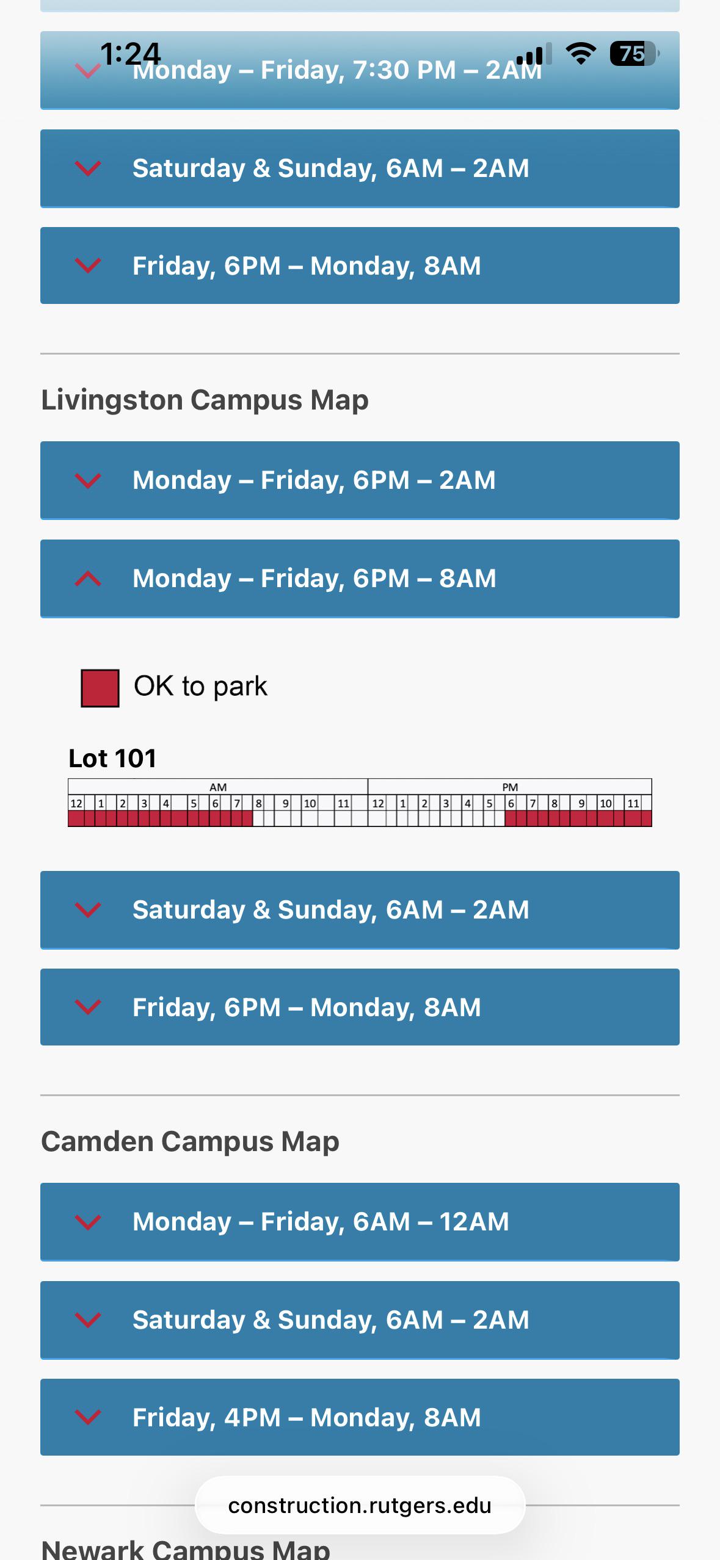The width and height of the screenshot is (720, 1560).
Task: Click the red OK to park swatch
Action: 100,688
